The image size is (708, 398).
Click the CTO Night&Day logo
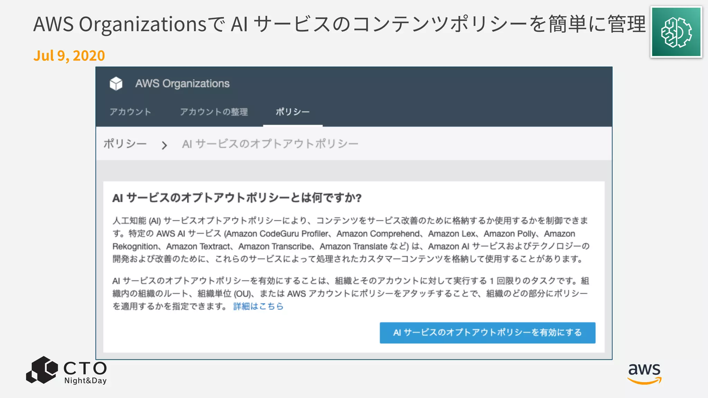(67, 370)
